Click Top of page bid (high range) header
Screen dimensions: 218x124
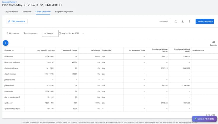coord(182,50)
